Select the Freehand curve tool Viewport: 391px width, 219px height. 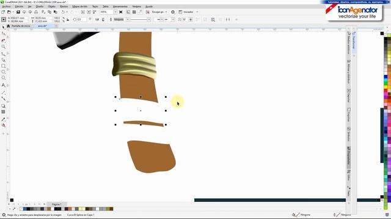(3, 54)
